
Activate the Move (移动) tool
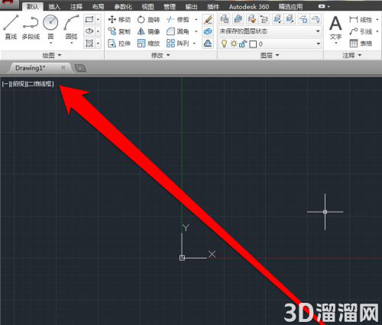(119, 20)
